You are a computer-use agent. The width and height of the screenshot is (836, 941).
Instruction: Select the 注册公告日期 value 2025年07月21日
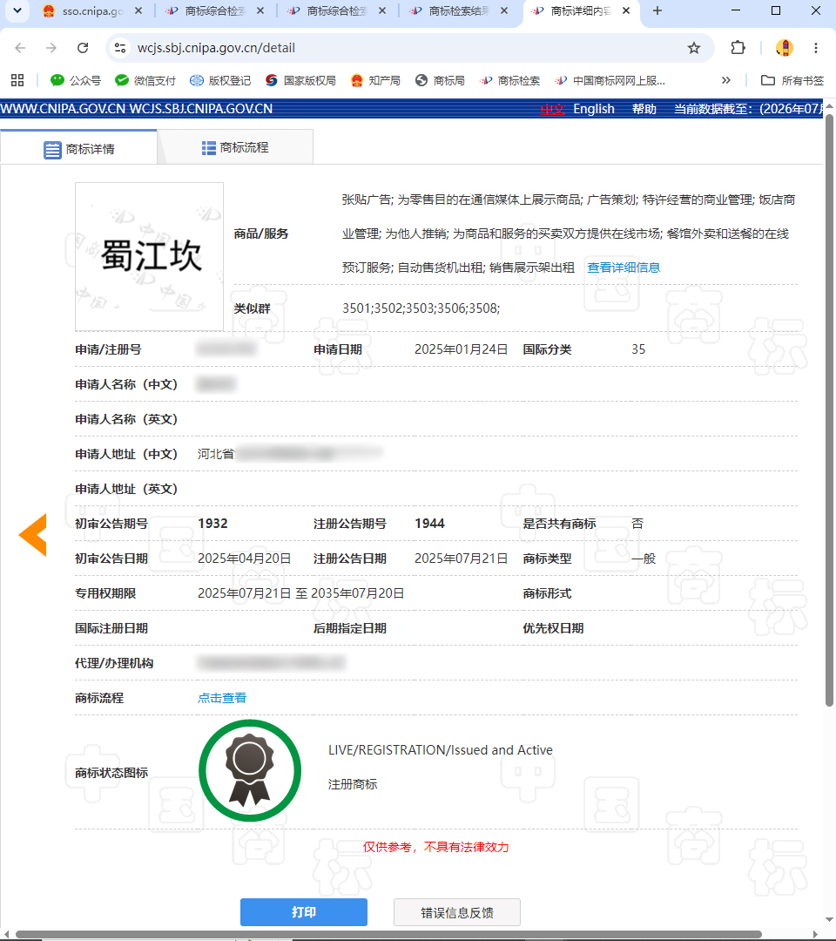point(462,559)
